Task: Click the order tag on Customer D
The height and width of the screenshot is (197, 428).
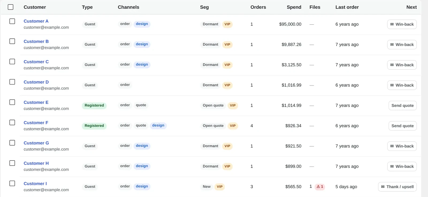Action: [x=125, y=85]
